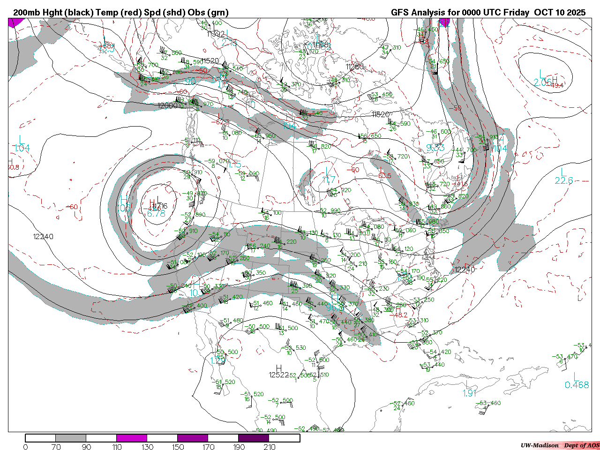Click the red "-48.2" temperature value
Viewport: 600px width, 450px height.
(398, 315)
